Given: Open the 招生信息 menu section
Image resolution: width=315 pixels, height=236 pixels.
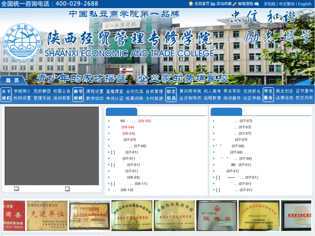Looking at the screenshot, I should tap(171, 94).
